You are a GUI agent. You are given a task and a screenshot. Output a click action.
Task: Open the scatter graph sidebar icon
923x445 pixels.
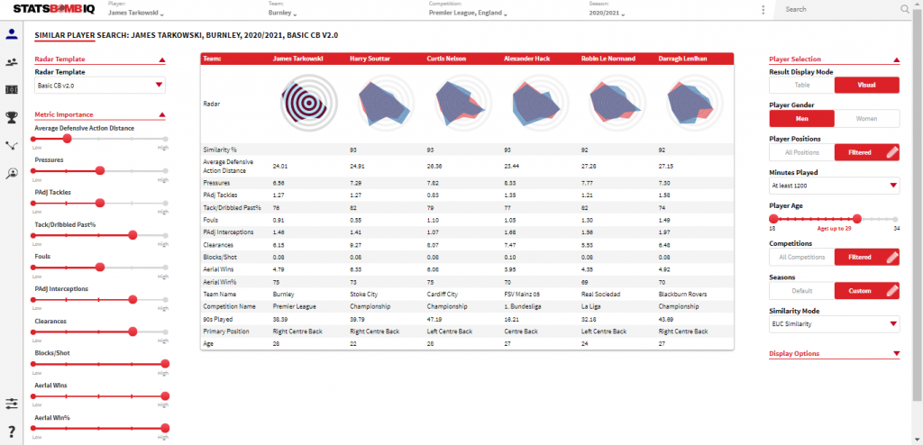pyautogui.click(x=11, y=145)
